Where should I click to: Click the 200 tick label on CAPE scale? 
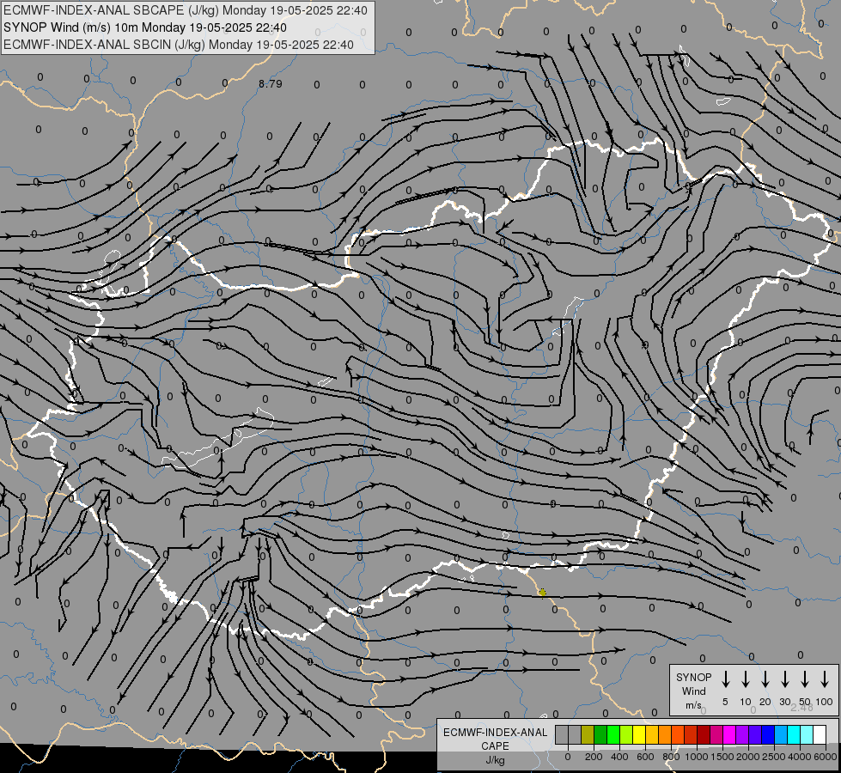(594, 757)
